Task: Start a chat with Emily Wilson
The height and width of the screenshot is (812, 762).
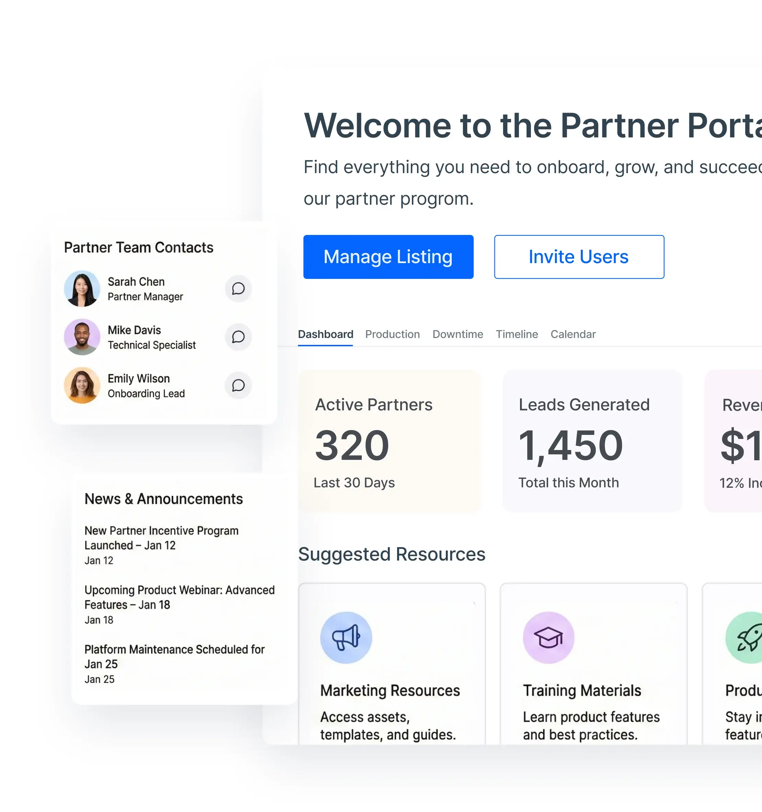Action: point(238,386)
